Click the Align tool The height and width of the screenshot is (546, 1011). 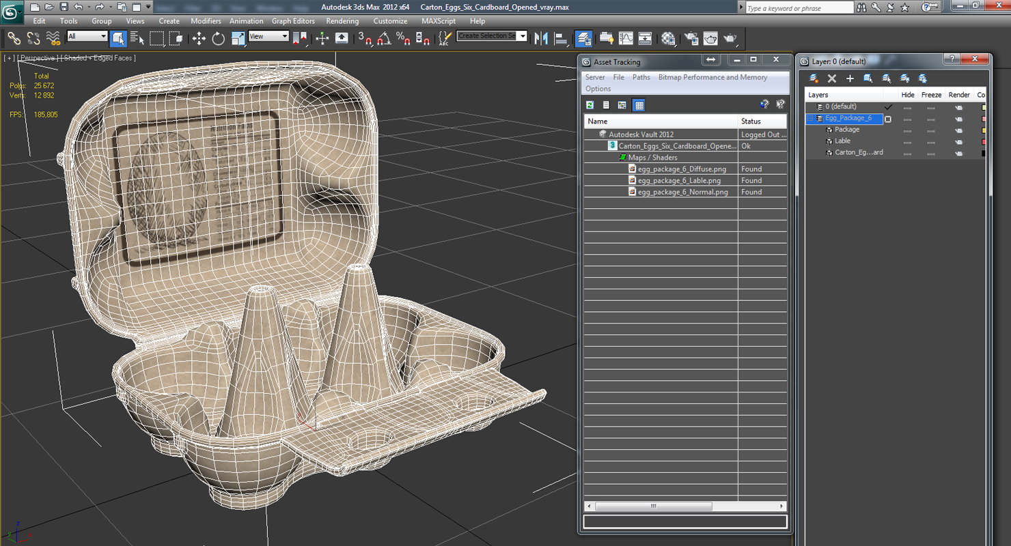tap(560, 38)
